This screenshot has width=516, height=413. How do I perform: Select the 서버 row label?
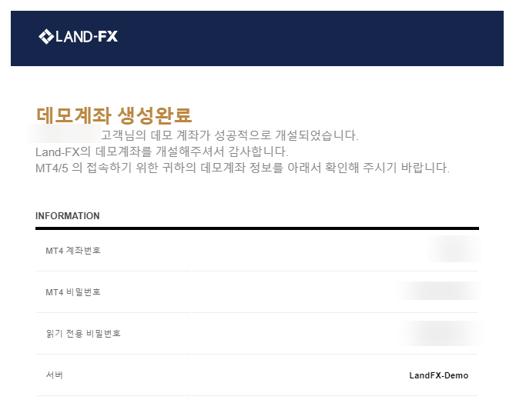55,375
